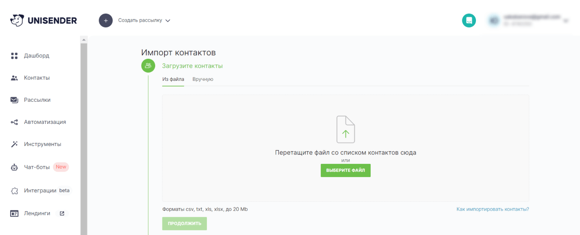Click Перетащите файл со списком контактов text
The width and height of the screenshot is (580, 235).
(x=345, y=152)
